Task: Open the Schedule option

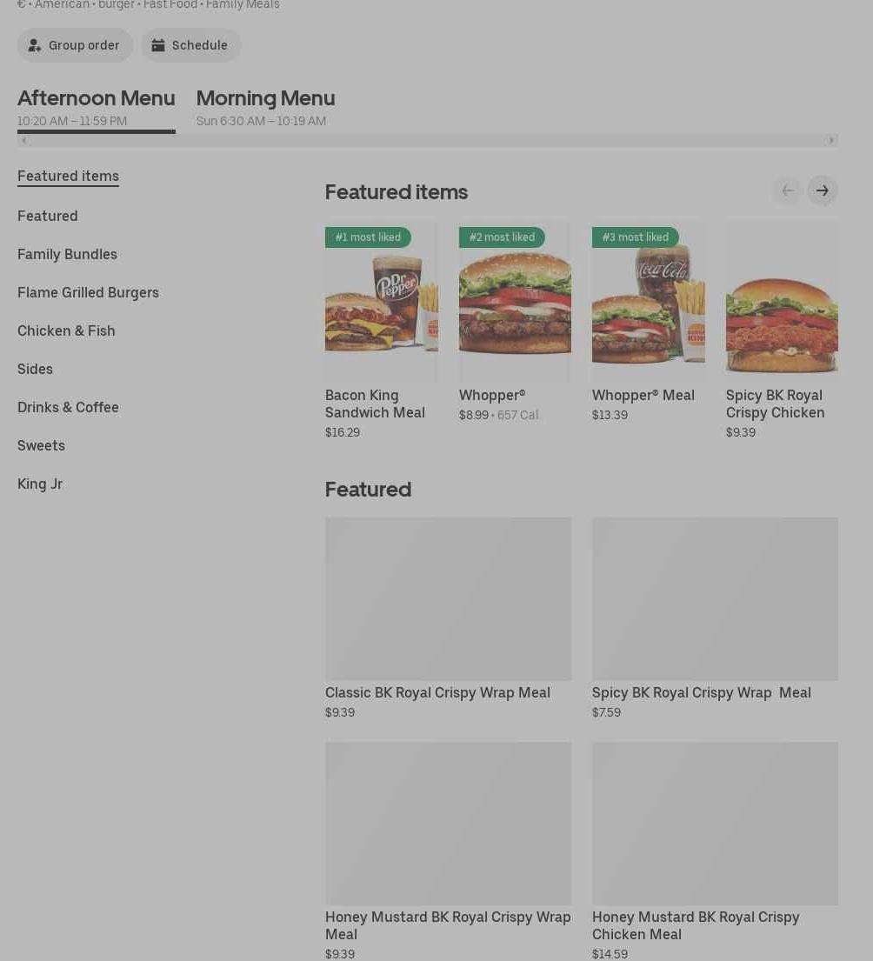Action: [x=190, y=45]
